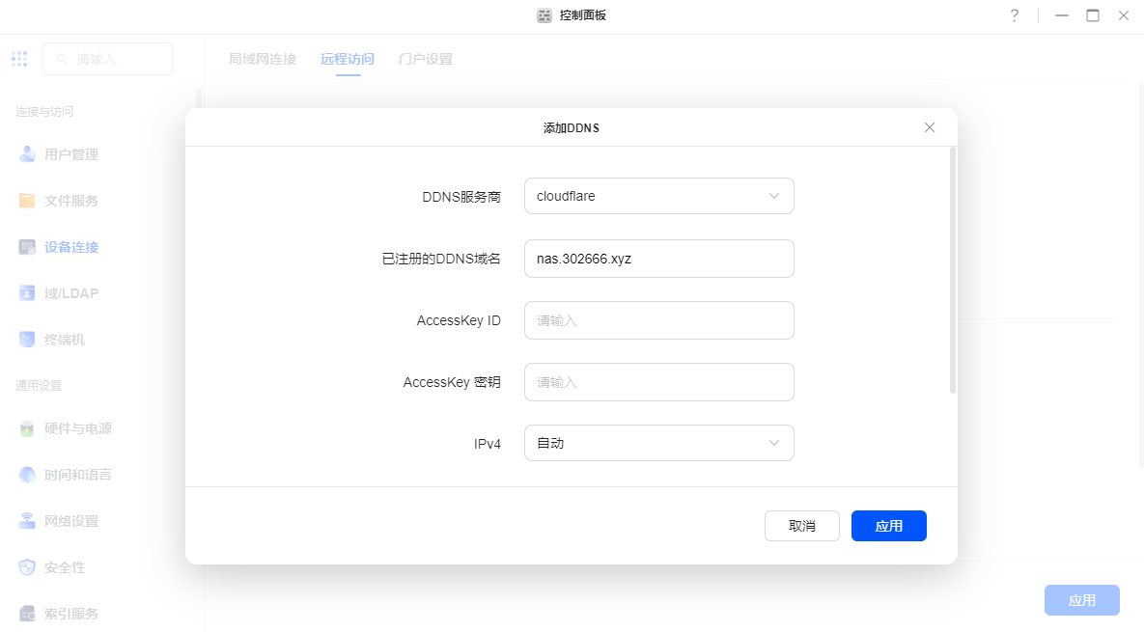Switch to the Portal Settings (门户设置) tab
Screen dimensions: 1144x632
426,59
